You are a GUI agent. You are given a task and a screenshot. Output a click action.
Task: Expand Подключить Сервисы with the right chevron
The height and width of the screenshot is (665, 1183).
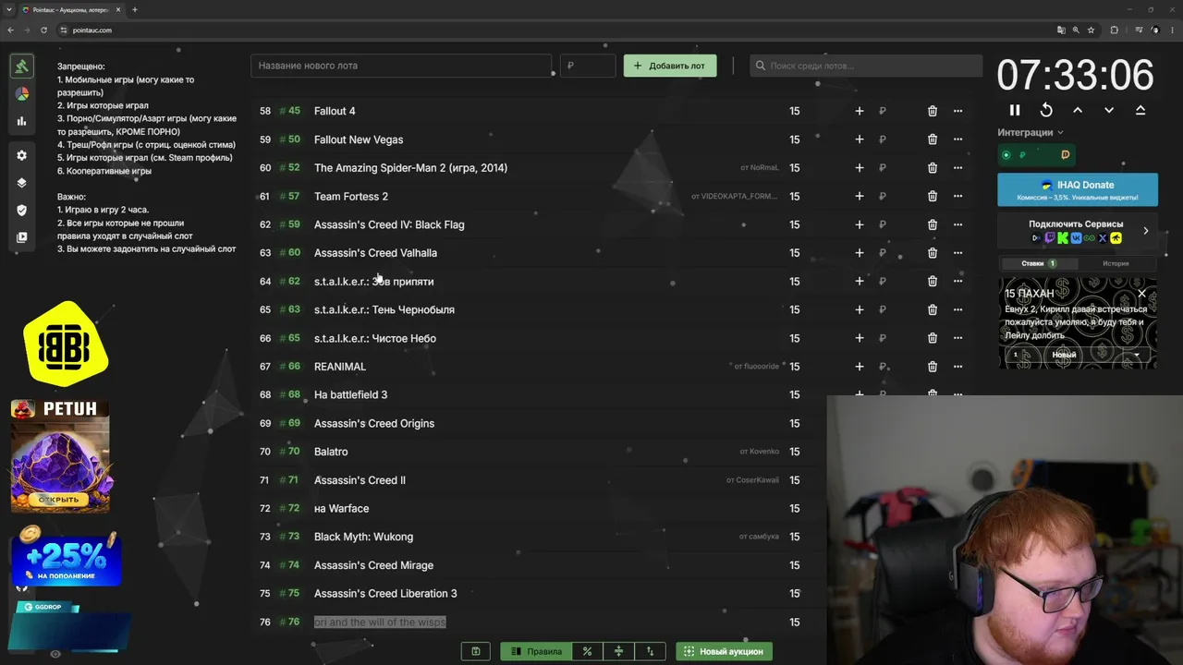[x=1146, y=231]
